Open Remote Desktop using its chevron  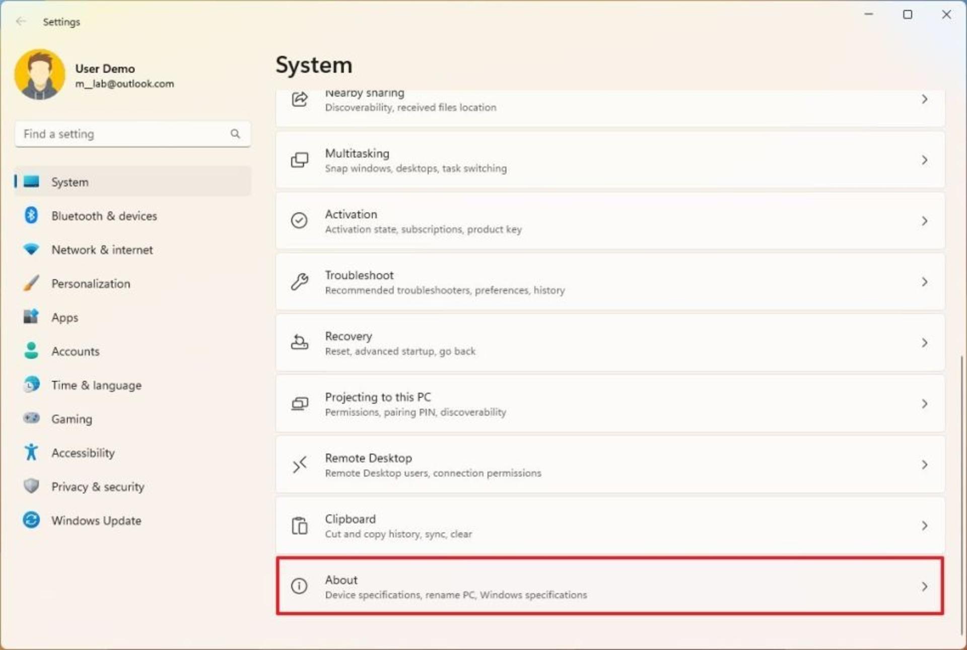click(x=925, y=465)
